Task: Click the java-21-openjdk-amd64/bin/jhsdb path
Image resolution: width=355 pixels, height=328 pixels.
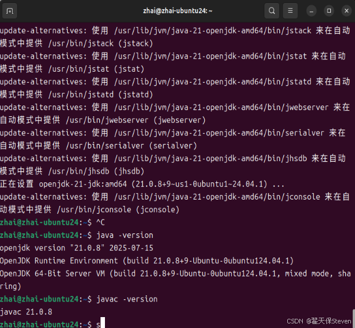Action: 211,158
